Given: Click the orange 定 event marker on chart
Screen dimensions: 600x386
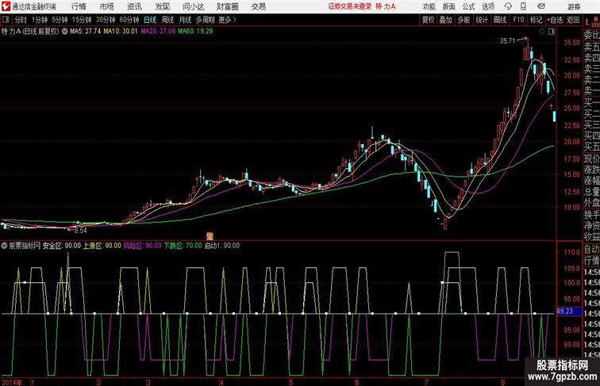Looking at the screenshot, I should pos(210,236).
